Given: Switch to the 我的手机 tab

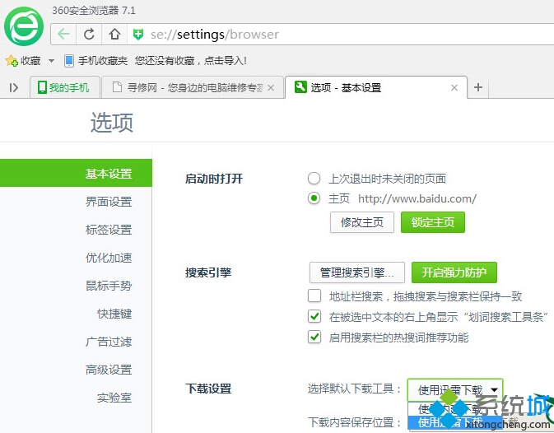Looking at the screenshot, I should pyautogui.click(x=64, y=88).
